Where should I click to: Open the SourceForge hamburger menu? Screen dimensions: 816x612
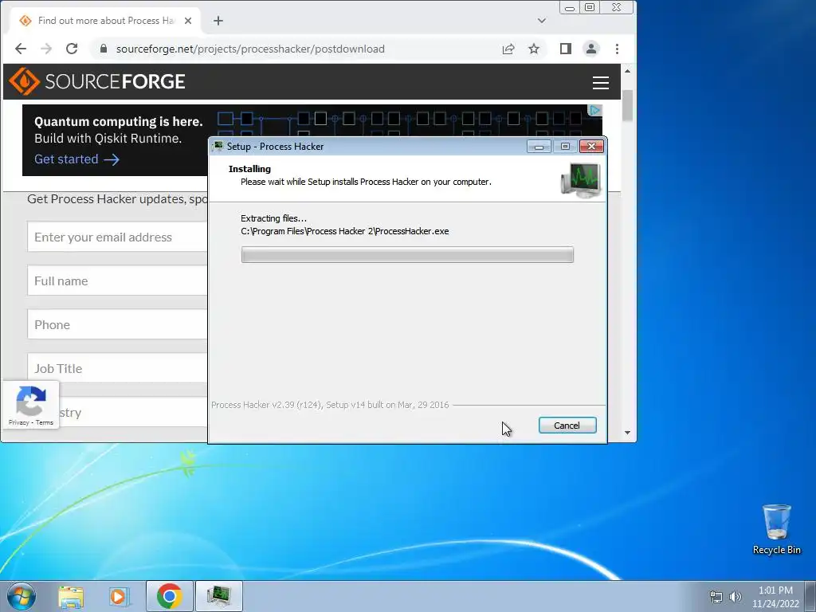tap(601, 82)
